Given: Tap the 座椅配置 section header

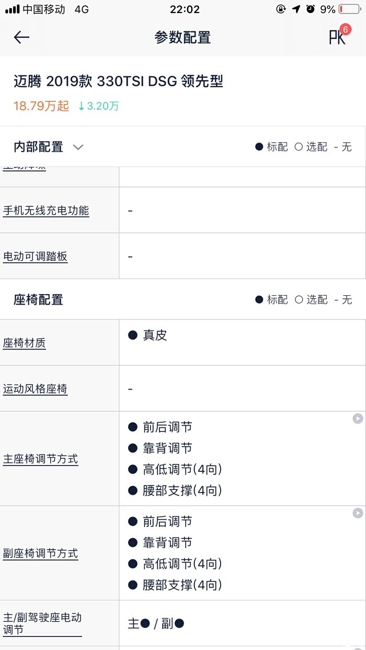Looking at the screenshot, I should pos(39,299).
